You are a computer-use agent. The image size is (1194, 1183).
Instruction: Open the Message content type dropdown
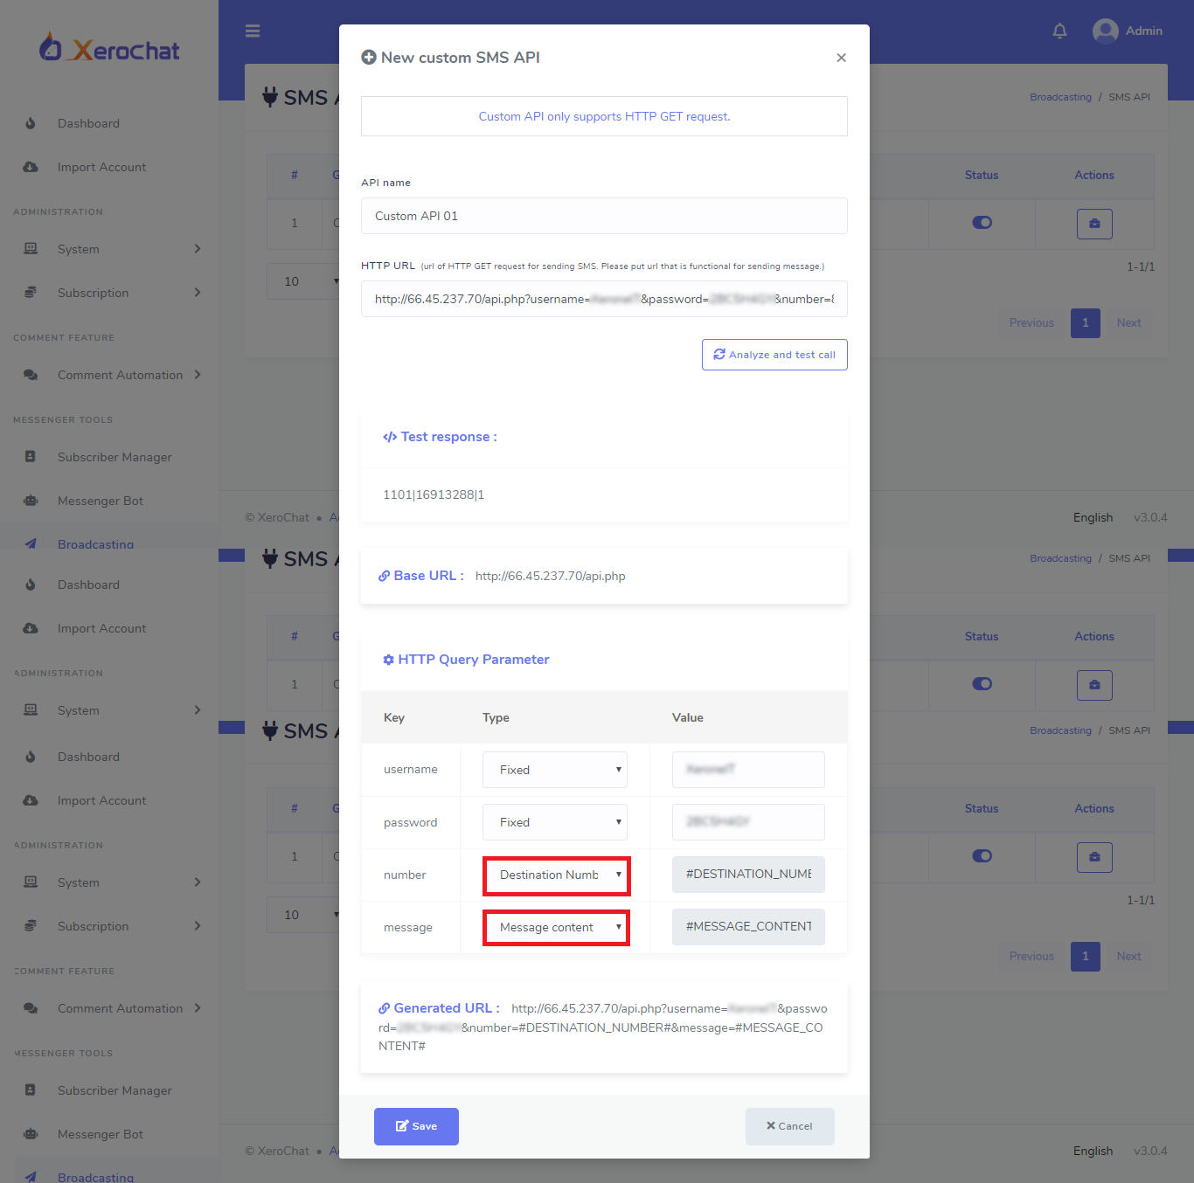[x=556, y=928]
